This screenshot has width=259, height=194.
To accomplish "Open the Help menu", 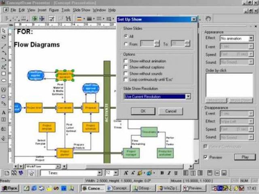I will point(112,10).
